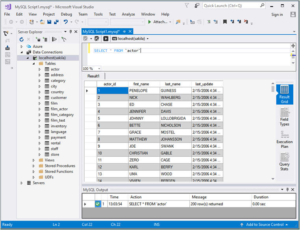Image resolution: width=300 pixels, height=230 pixels.
Task: Close the Server Explorer panel
Action: (x=76, y=32)
